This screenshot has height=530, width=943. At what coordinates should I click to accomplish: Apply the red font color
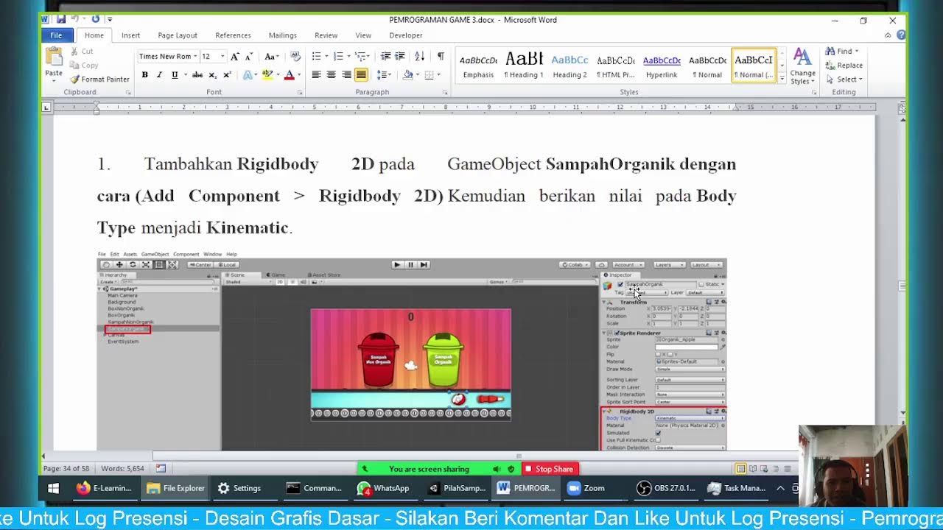289,75
